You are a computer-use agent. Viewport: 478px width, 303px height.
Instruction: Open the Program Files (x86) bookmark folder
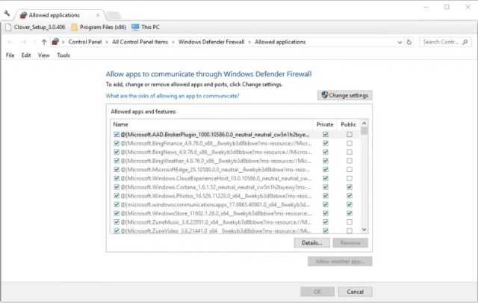[x=99, y=27]
